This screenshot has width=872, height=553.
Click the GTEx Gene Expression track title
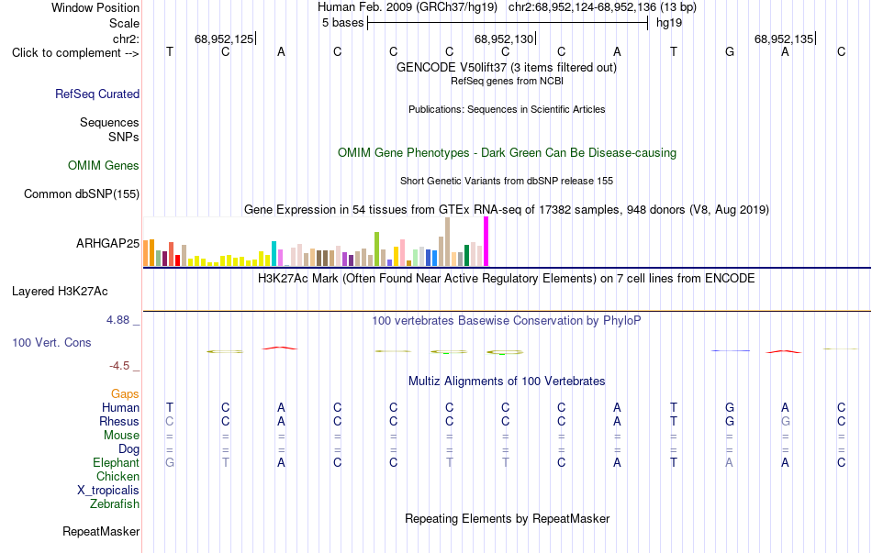[507, 209]
